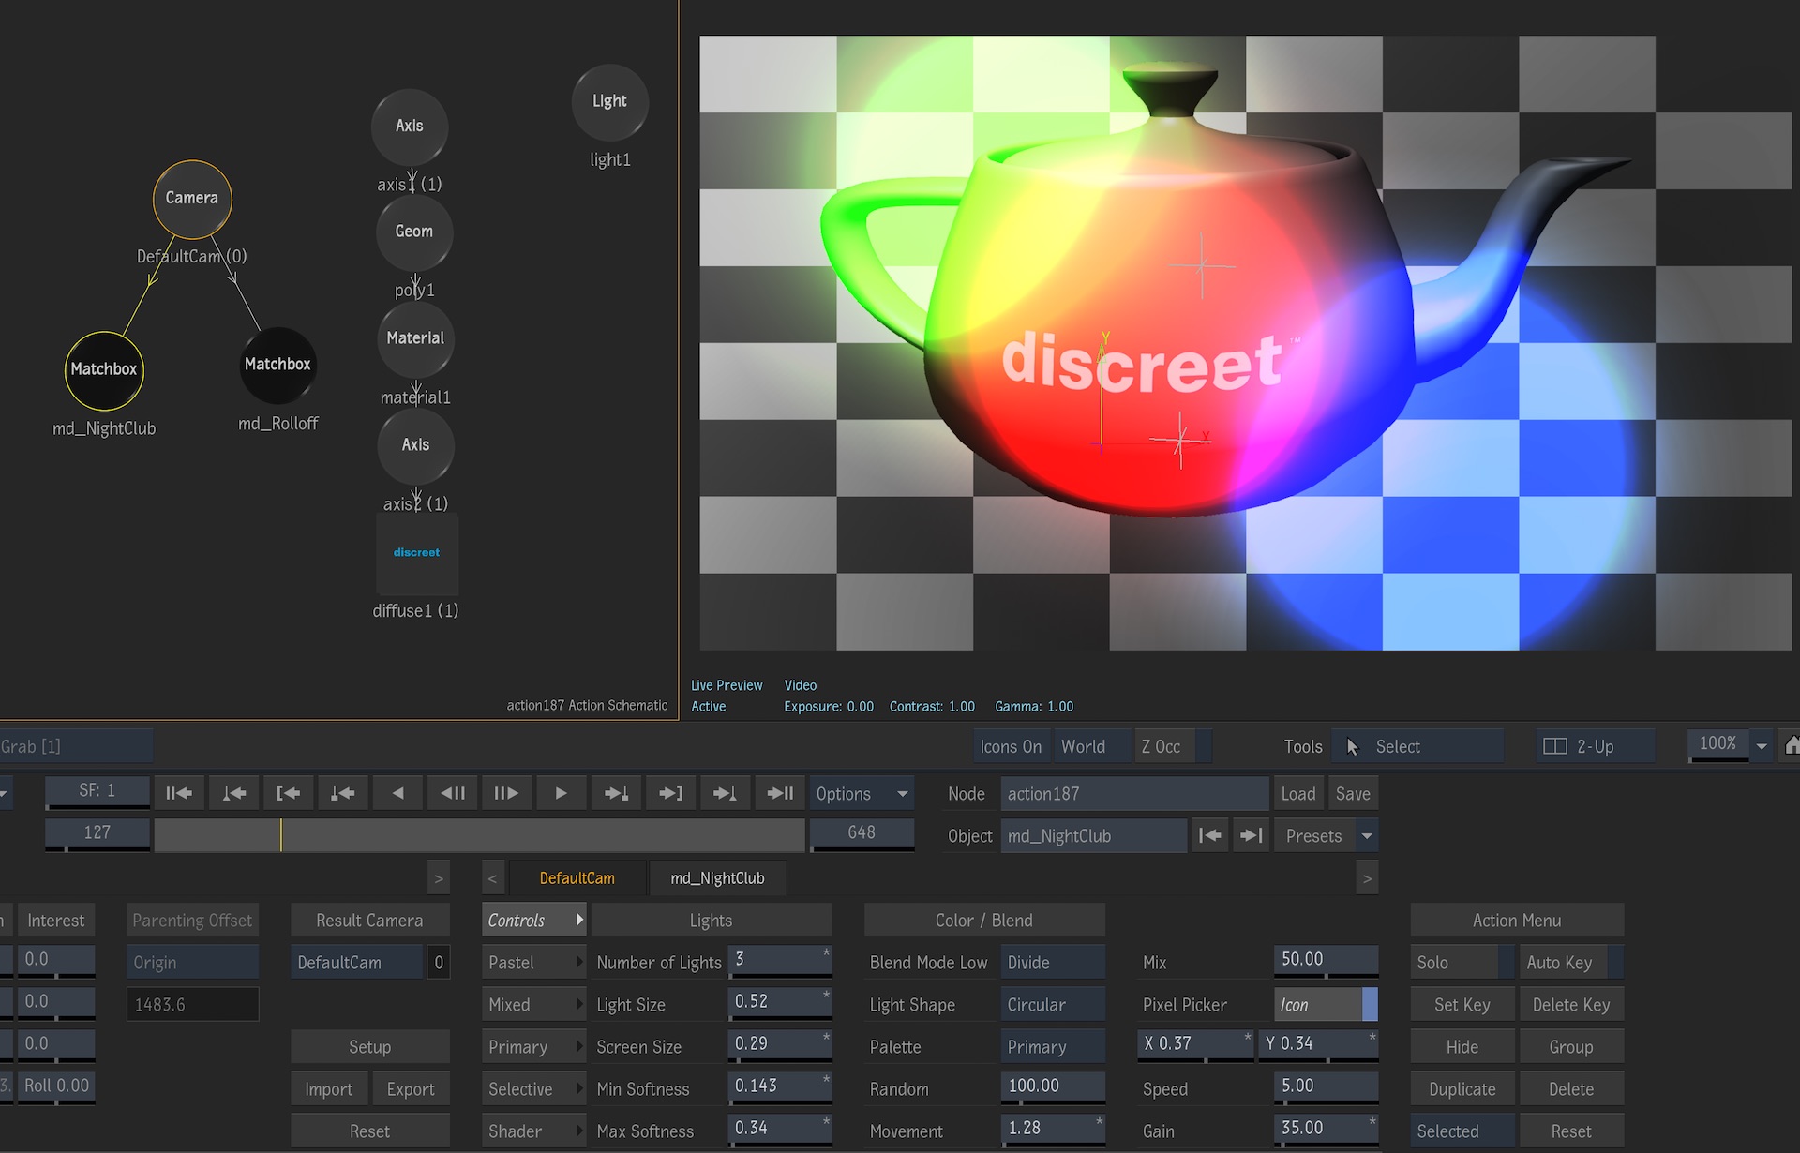The height and width of the screenshot is (1153, 1800).
Task: Toggle the Hide button
Action: (x=1462, y=1046)
